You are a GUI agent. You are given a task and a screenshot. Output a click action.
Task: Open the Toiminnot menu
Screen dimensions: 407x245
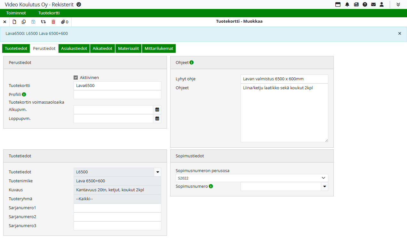point(16,13)
